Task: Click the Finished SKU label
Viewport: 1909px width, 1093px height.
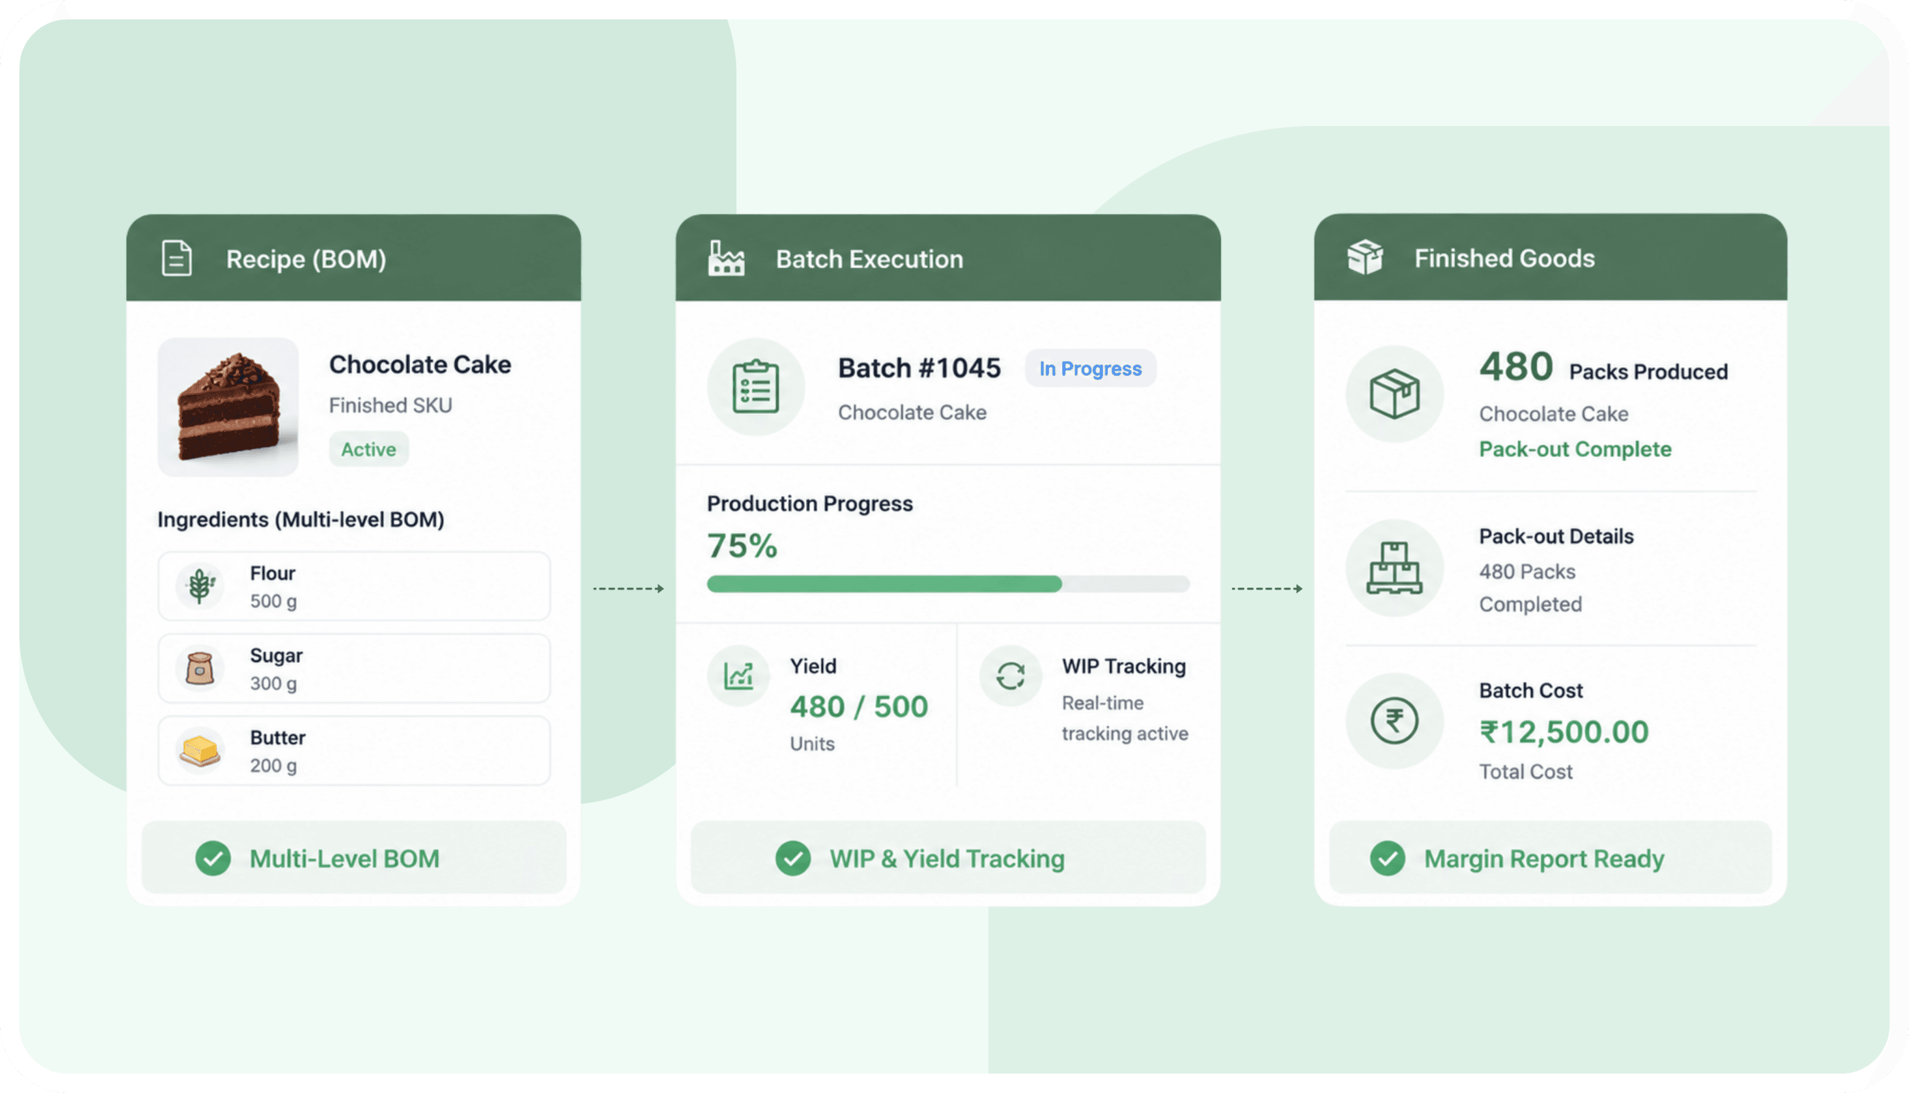Action: point(390,405)
